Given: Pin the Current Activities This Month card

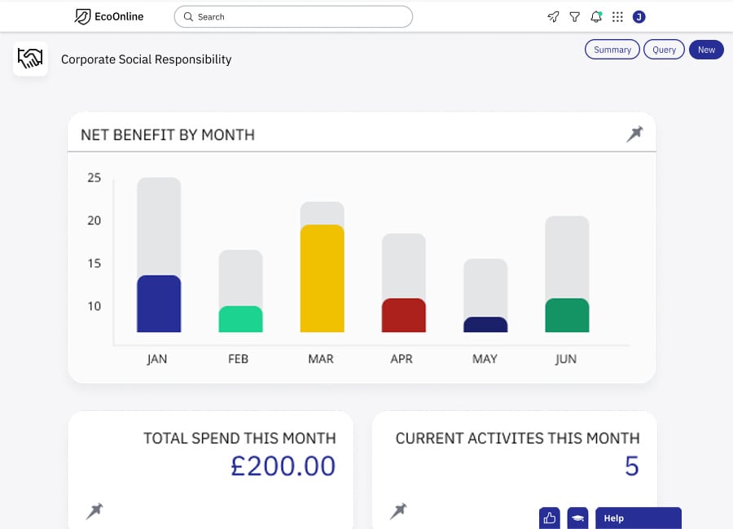Looking at the screenshot, I should [398, 511].
